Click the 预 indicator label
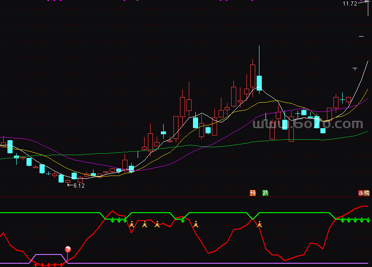The image size is (372, 267). [x=253, y=193]
